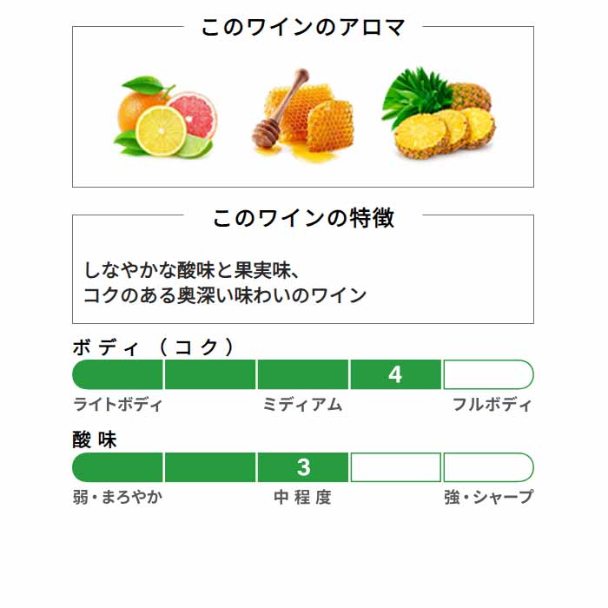
Task: Click the このワインのアロマ heading
Action: (x=303, y=27)
